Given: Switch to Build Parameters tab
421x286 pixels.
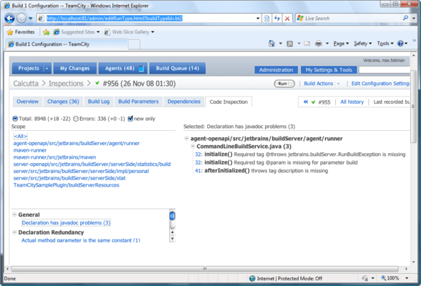Looking at the screenshot, I should click(x=138, y=102).
